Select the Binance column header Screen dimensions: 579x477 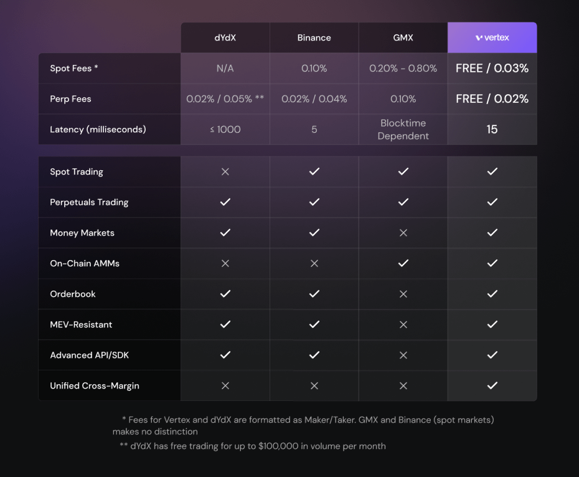314,37
